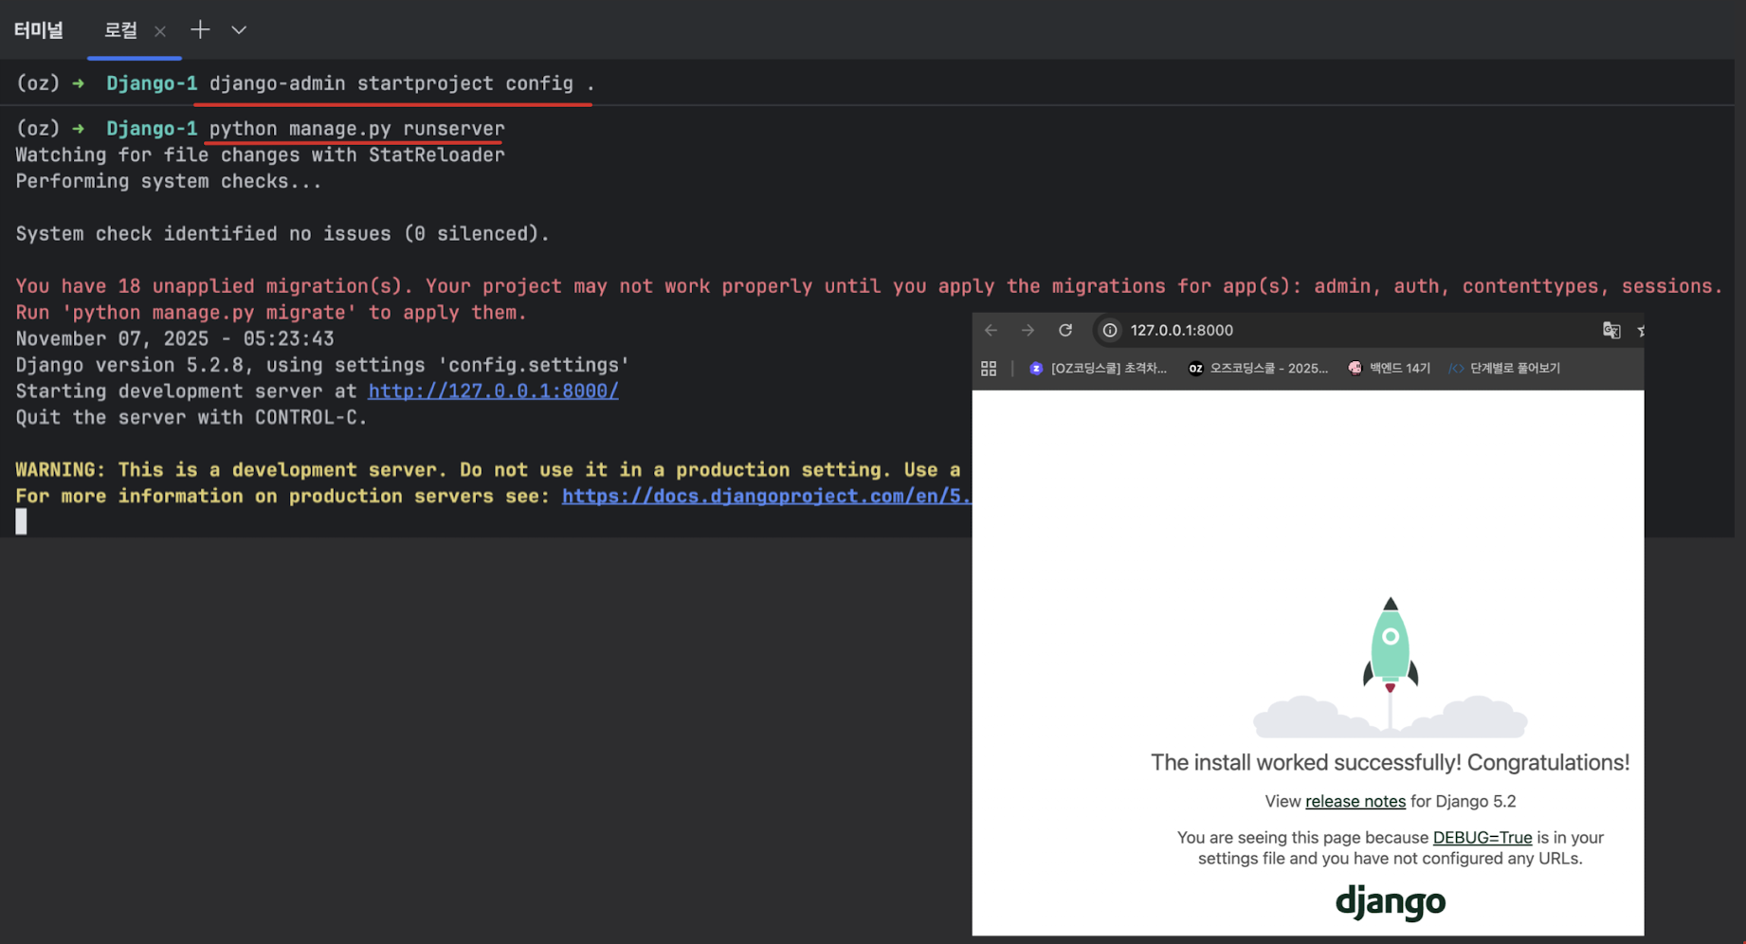Click the '18 unapplied migration(s)' warning line
The width and height of the screenshot is (1746, 944).
869,286
